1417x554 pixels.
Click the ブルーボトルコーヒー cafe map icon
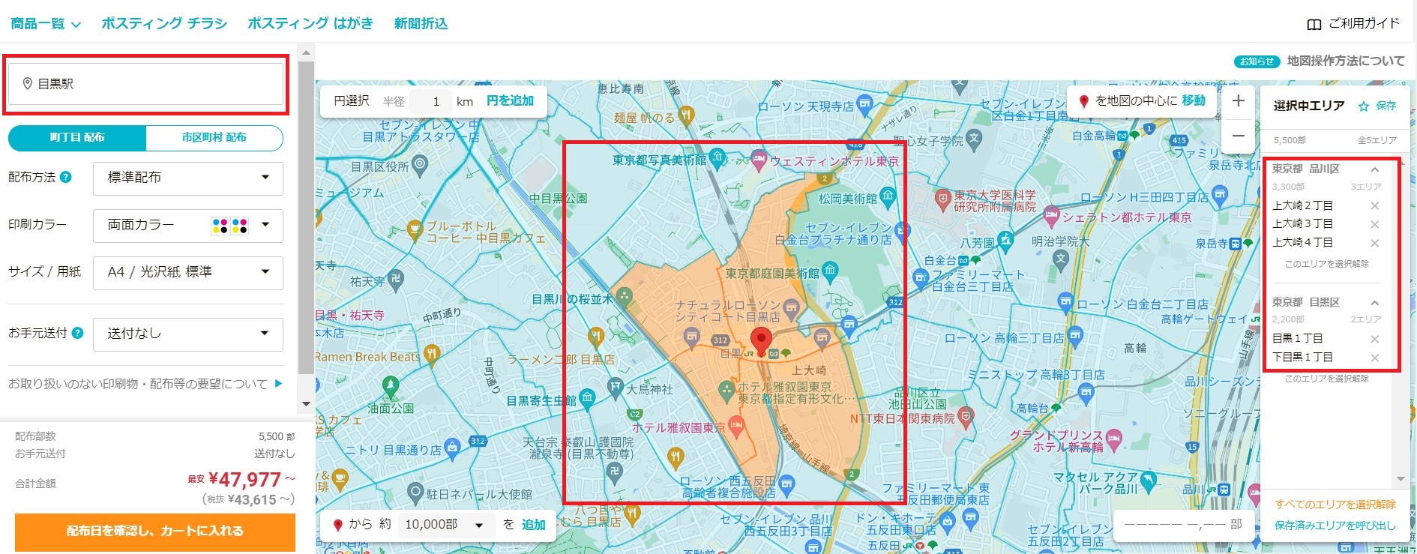point(415,229)
